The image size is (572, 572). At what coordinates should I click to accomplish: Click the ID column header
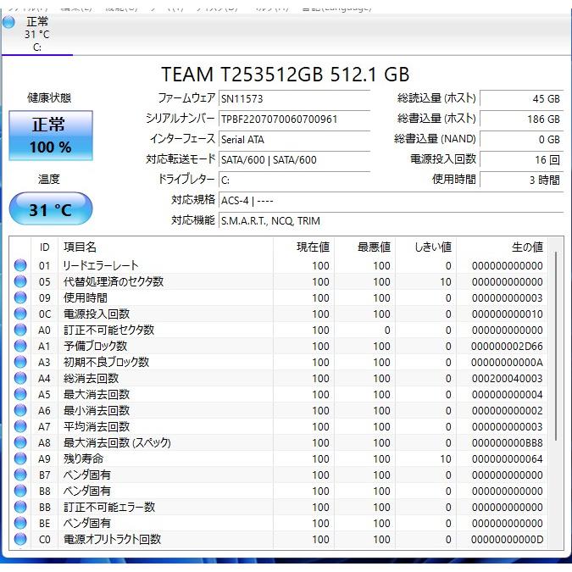tap(45, 247)
